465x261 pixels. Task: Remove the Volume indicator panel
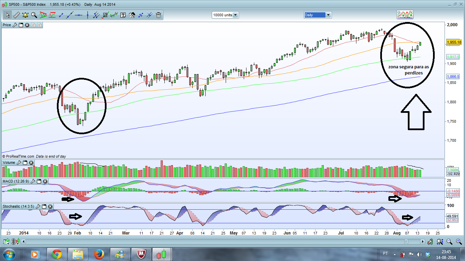point(31,163)
